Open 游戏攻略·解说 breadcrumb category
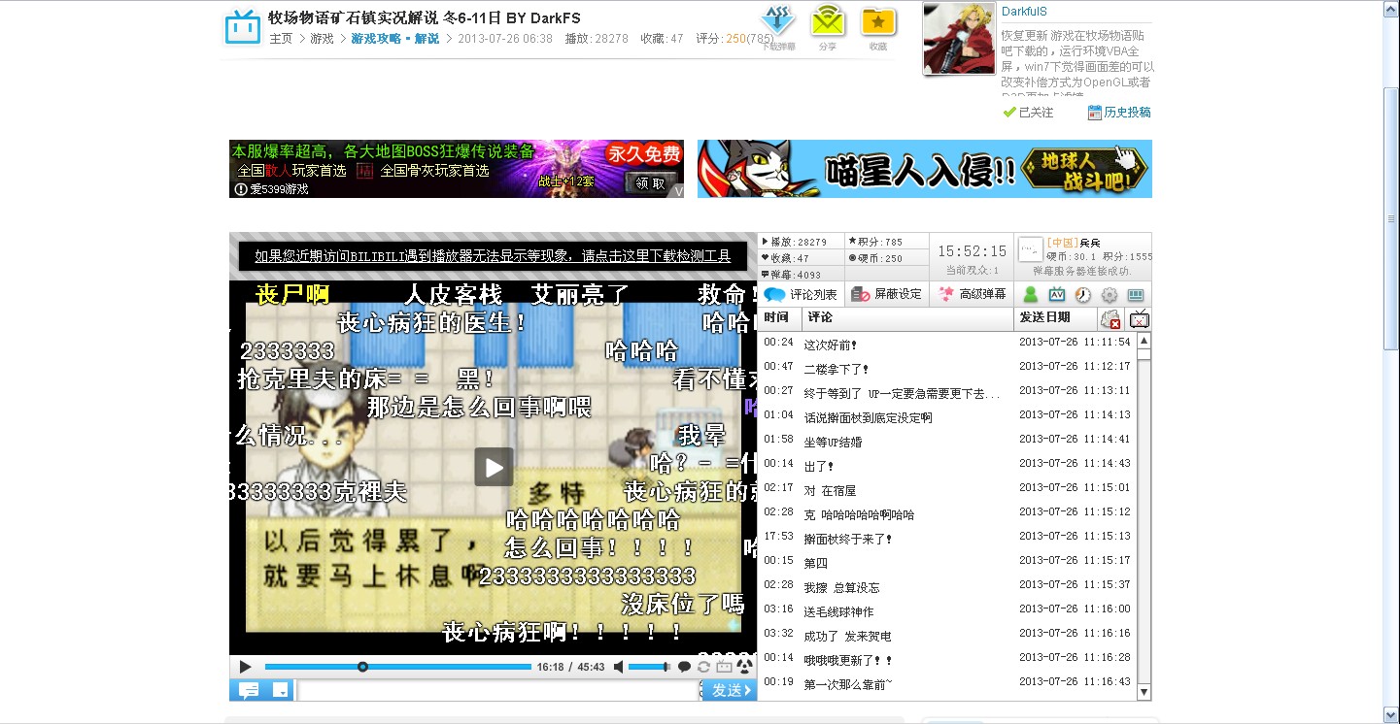Viewport: 1400px width, 724px height. pos(394,39)
